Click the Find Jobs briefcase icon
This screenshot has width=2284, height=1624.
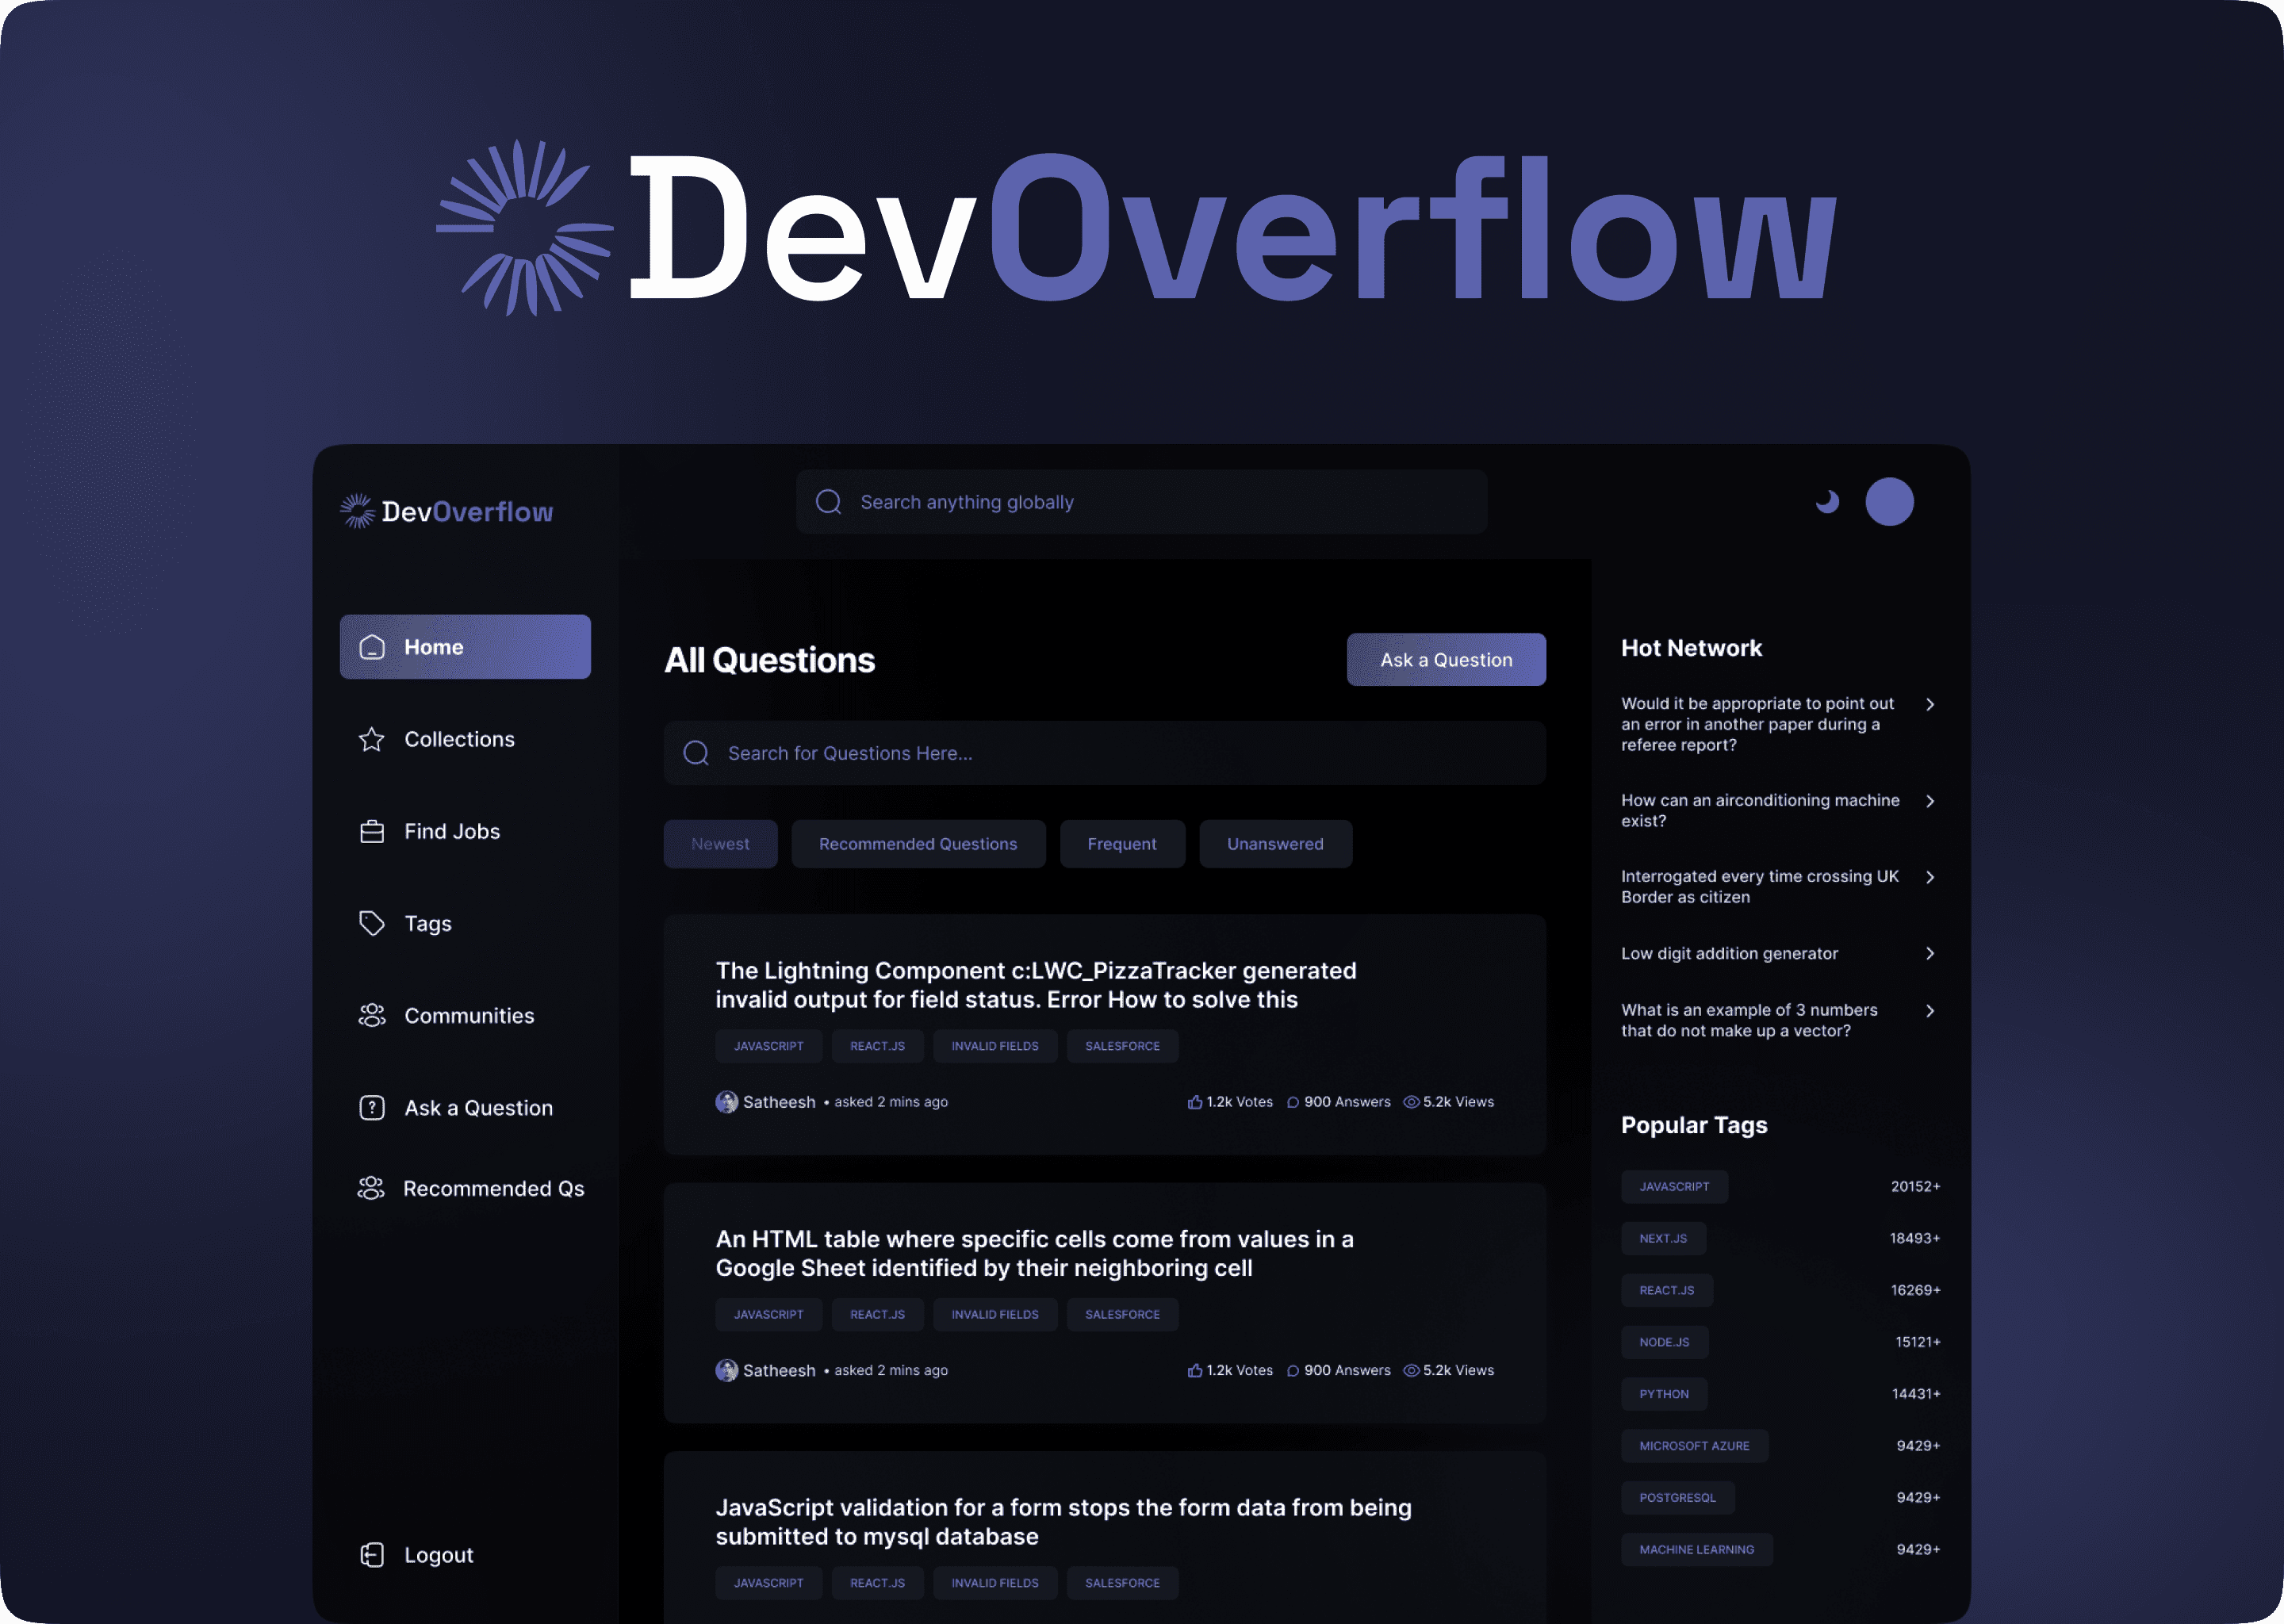tap(372, 831)
